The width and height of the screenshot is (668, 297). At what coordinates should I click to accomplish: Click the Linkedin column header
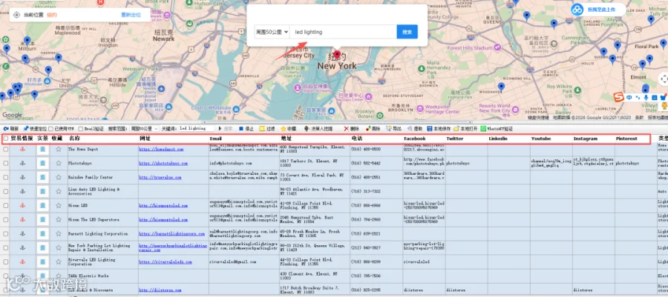click(497, 139)
